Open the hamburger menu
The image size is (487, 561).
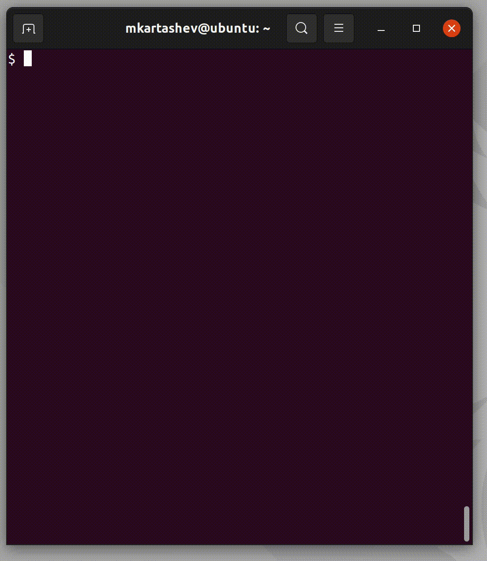(339, 29)
